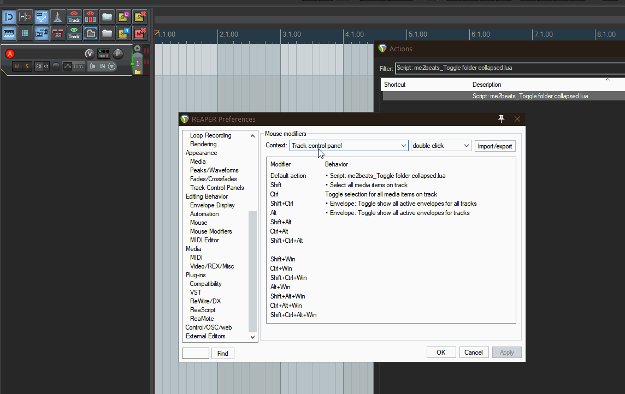This screenshot has width=625, height=394.
Task: Click the yellow folder icon on track 1
Action: [x=138, y=71]
